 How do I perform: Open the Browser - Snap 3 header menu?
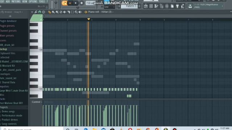[13, 12]
